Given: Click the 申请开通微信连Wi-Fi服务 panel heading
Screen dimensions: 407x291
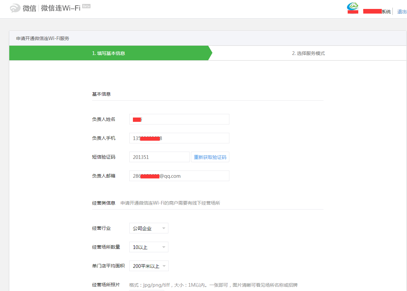Looking at the screenshot, I should pos(43,38).
